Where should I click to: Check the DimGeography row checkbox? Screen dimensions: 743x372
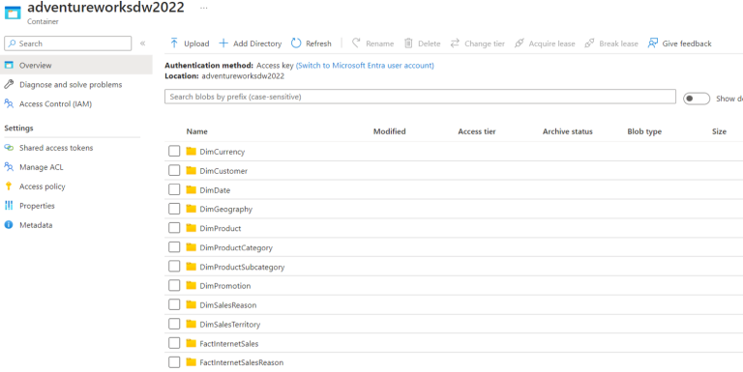pyautogui.click(x=174, y=209)
